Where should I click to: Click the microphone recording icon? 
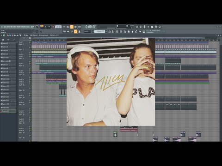coord(144,27)
